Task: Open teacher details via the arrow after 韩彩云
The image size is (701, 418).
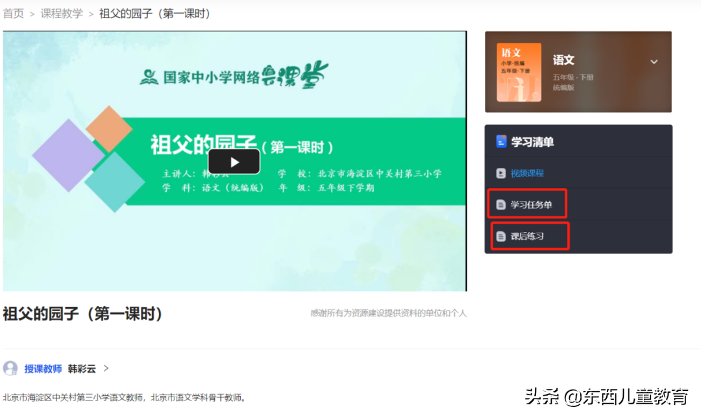Action: (x=106, y=368)
